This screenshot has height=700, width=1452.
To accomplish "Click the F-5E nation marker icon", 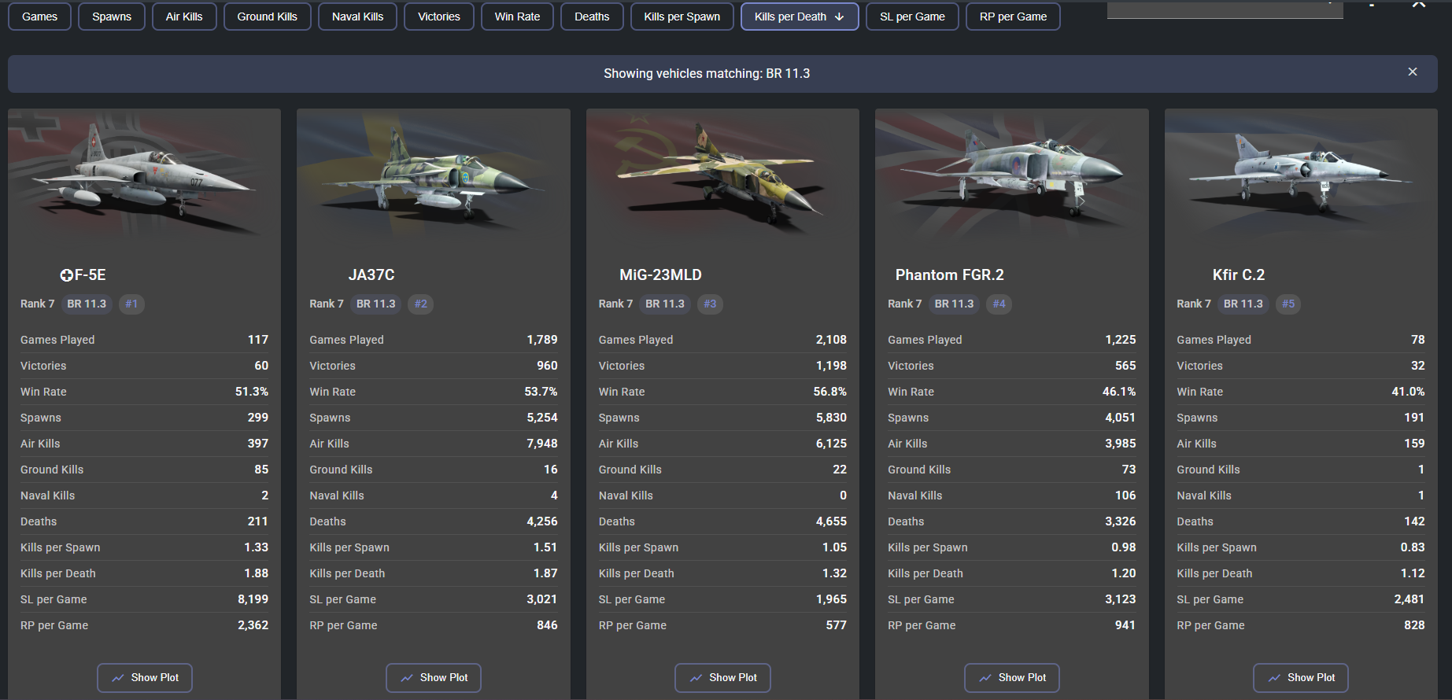I will point(66,275).
